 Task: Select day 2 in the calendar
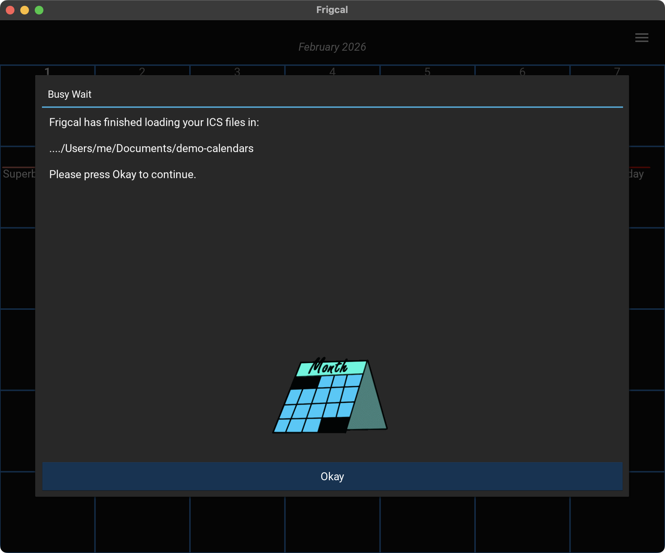tap(142, 71)
